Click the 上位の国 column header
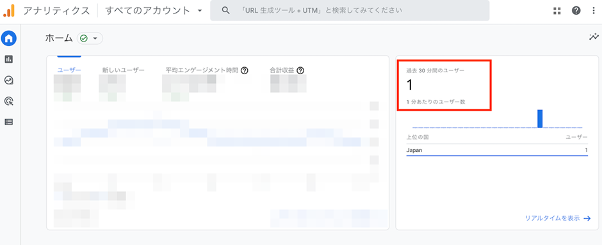Image resolution: width=602 pixels, height=245 pixels. pyautogui.click(x=418, y=137)
